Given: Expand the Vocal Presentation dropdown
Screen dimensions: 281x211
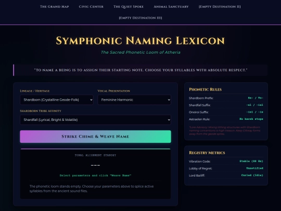Looking at the screenshot, I should click(134, 100).
